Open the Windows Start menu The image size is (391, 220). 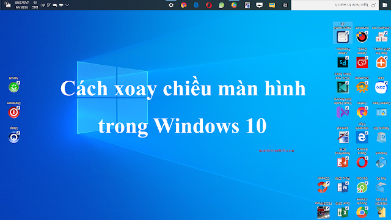pyautogui.click(x=385, y=5)
